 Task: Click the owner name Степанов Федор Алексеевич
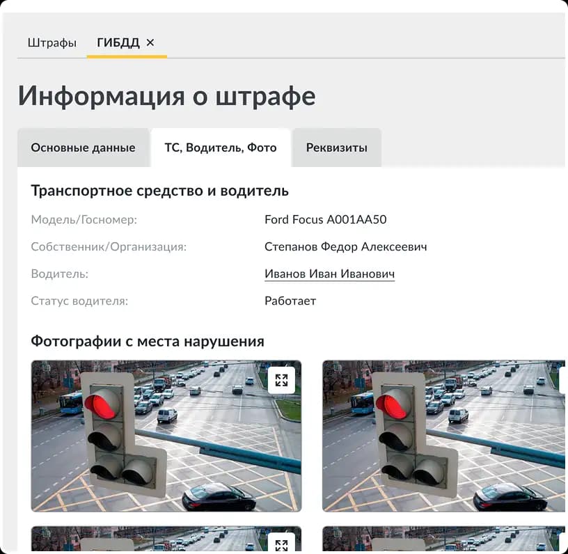(345, 246)
